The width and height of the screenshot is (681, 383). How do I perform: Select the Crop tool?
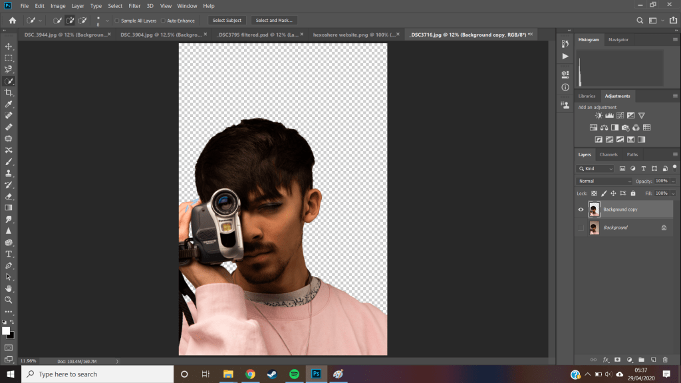[x=9, y=92]
